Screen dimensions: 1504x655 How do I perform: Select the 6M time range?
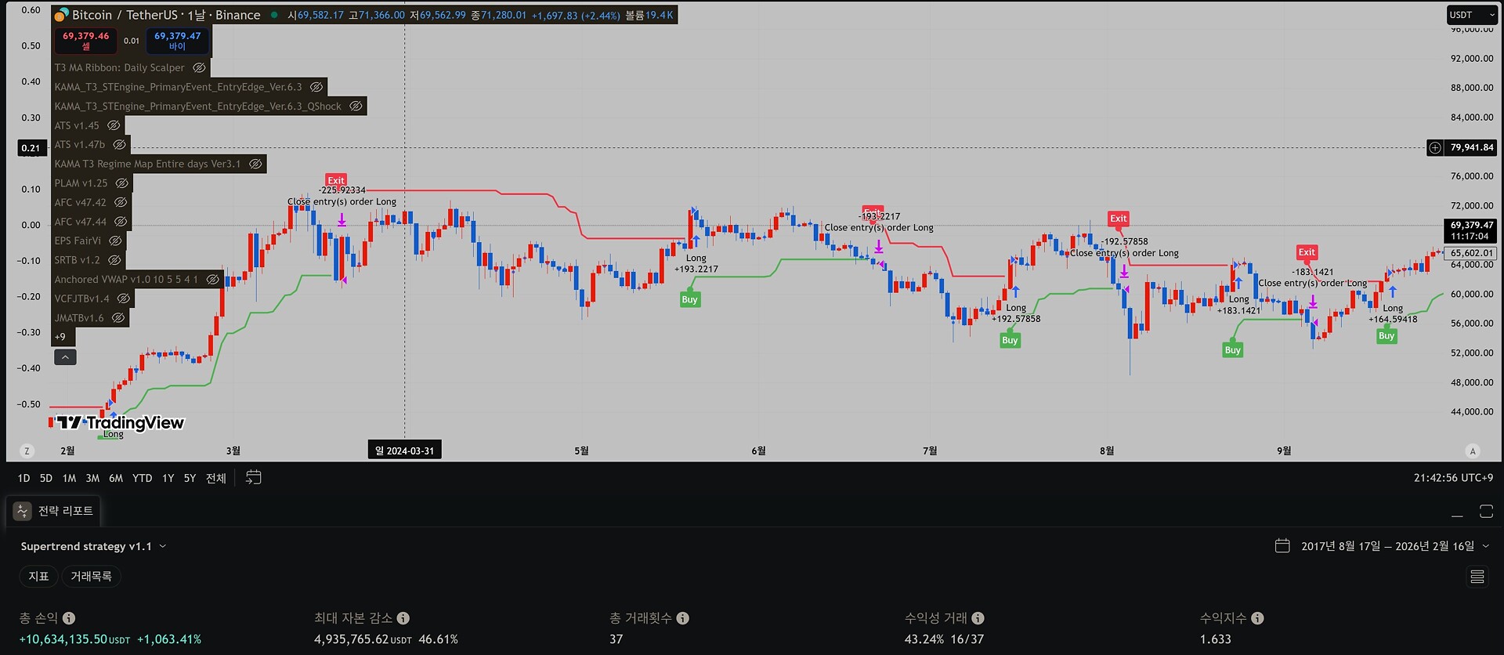coord(116,478)
